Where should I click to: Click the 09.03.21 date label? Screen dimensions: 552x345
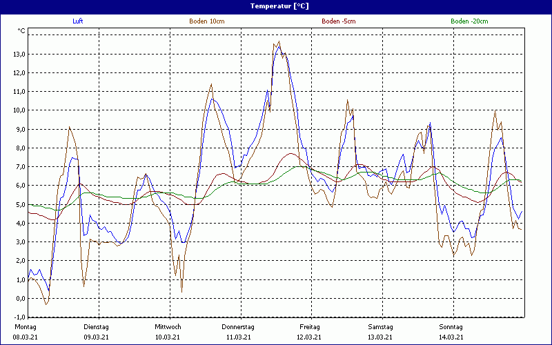[96, 337]
